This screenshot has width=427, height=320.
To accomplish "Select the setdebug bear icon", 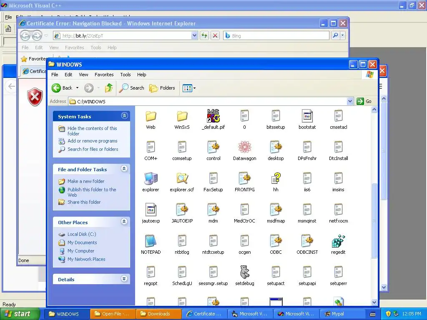I will pos(244,272).
